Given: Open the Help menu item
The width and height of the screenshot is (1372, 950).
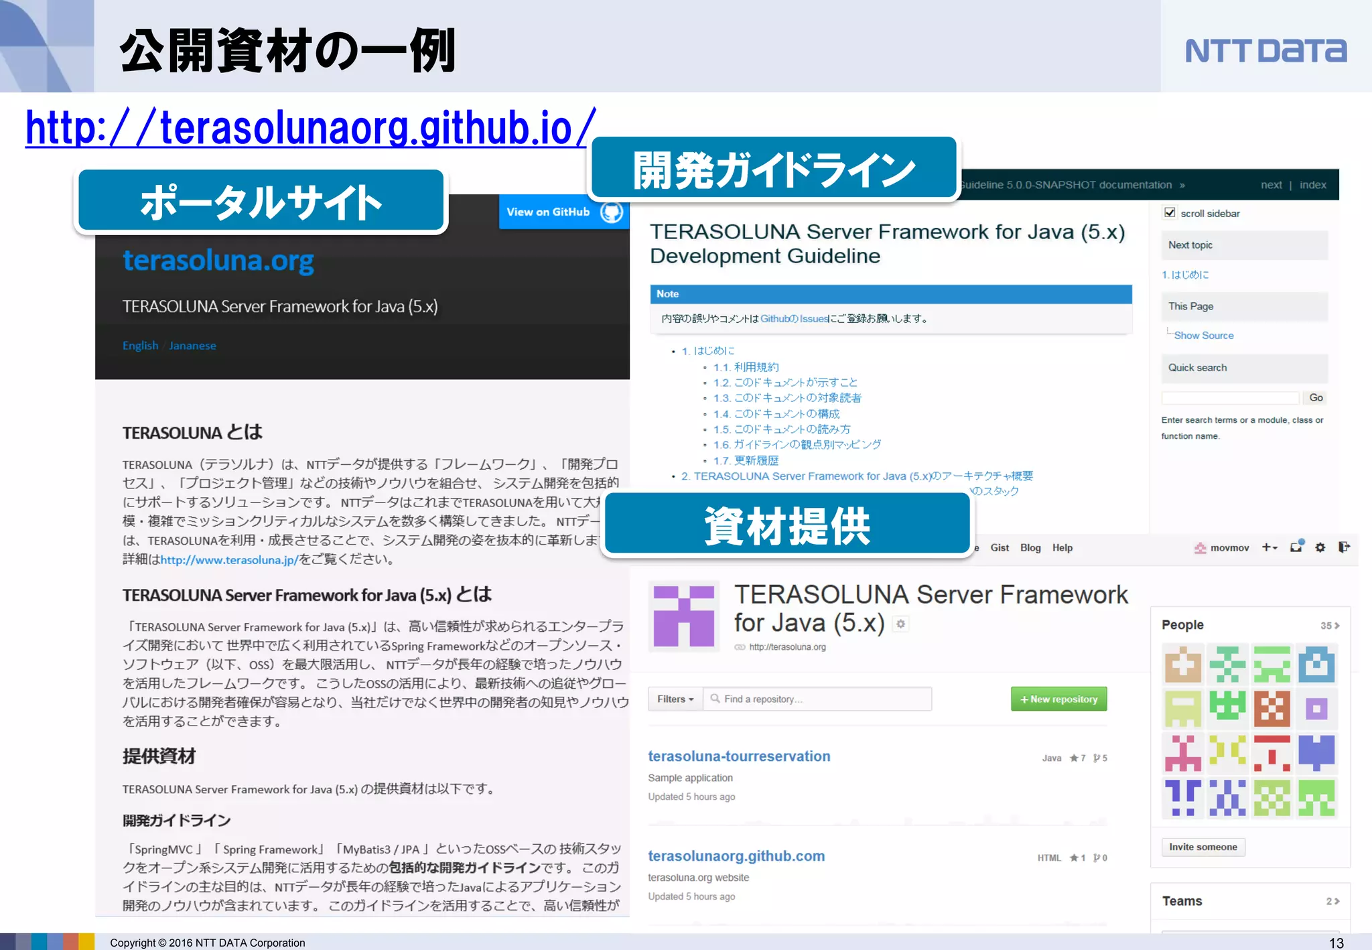Looking at the screenshot, I should click(x=1062, y=548).
